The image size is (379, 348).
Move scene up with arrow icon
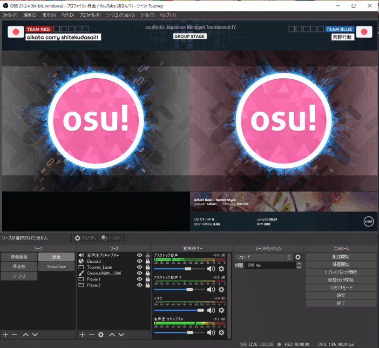pos(25,335)
